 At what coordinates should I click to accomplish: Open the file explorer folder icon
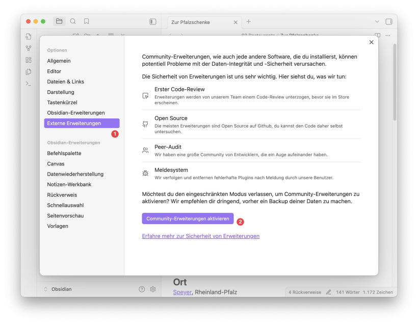pos(59,21)
